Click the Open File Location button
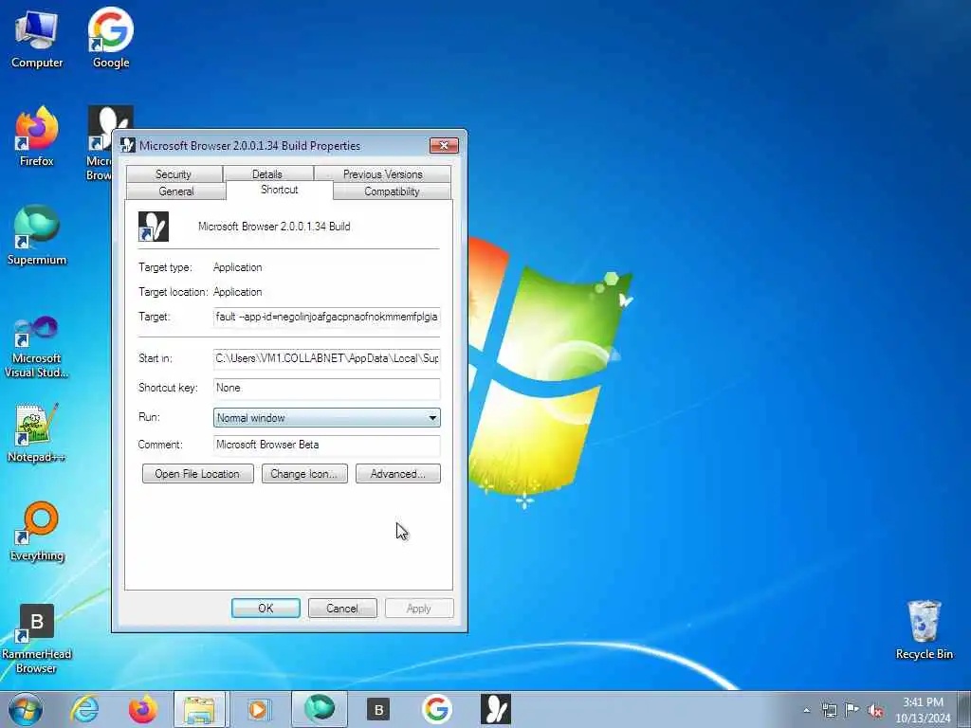This screenshot has width=971, height=728. pos(197,474)
